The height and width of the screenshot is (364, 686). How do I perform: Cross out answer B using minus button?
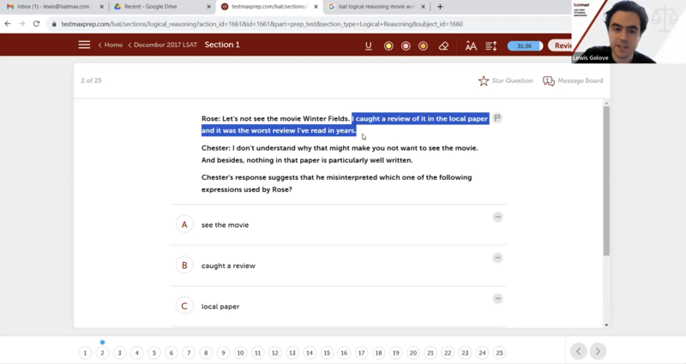coord(497,258)
